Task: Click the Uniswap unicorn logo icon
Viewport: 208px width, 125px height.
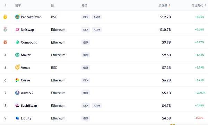Action: (17, 29)
